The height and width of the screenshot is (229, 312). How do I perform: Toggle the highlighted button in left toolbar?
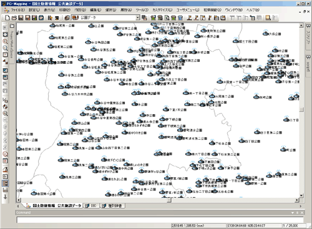(6, 183)
